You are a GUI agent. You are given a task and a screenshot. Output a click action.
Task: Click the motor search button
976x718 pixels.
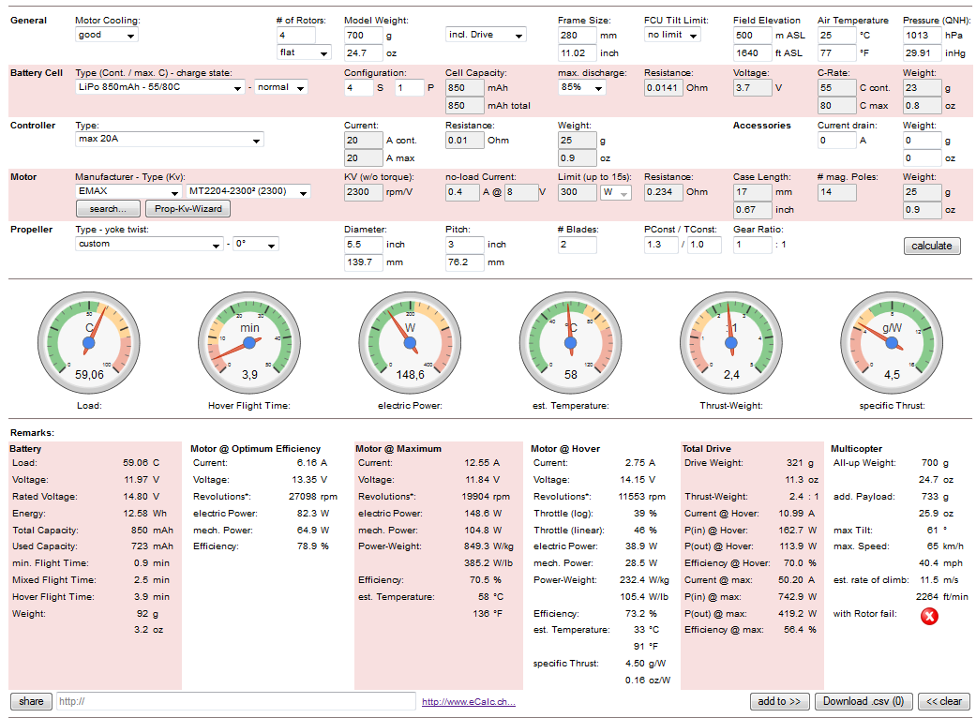coord(108,208)
